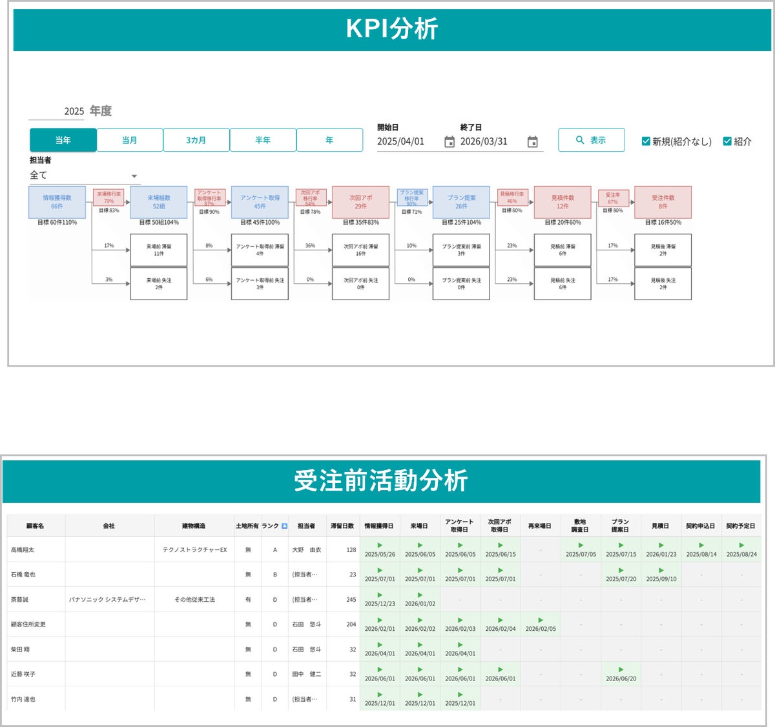
Task: Click 斎藤誠's 情報獲得日 green play marker
Action: pos(380,595)
